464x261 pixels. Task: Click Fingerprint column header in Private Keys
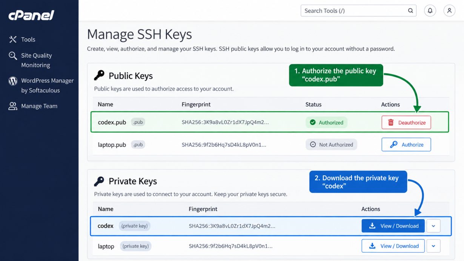pyautogui.click(x=203, y=209)
